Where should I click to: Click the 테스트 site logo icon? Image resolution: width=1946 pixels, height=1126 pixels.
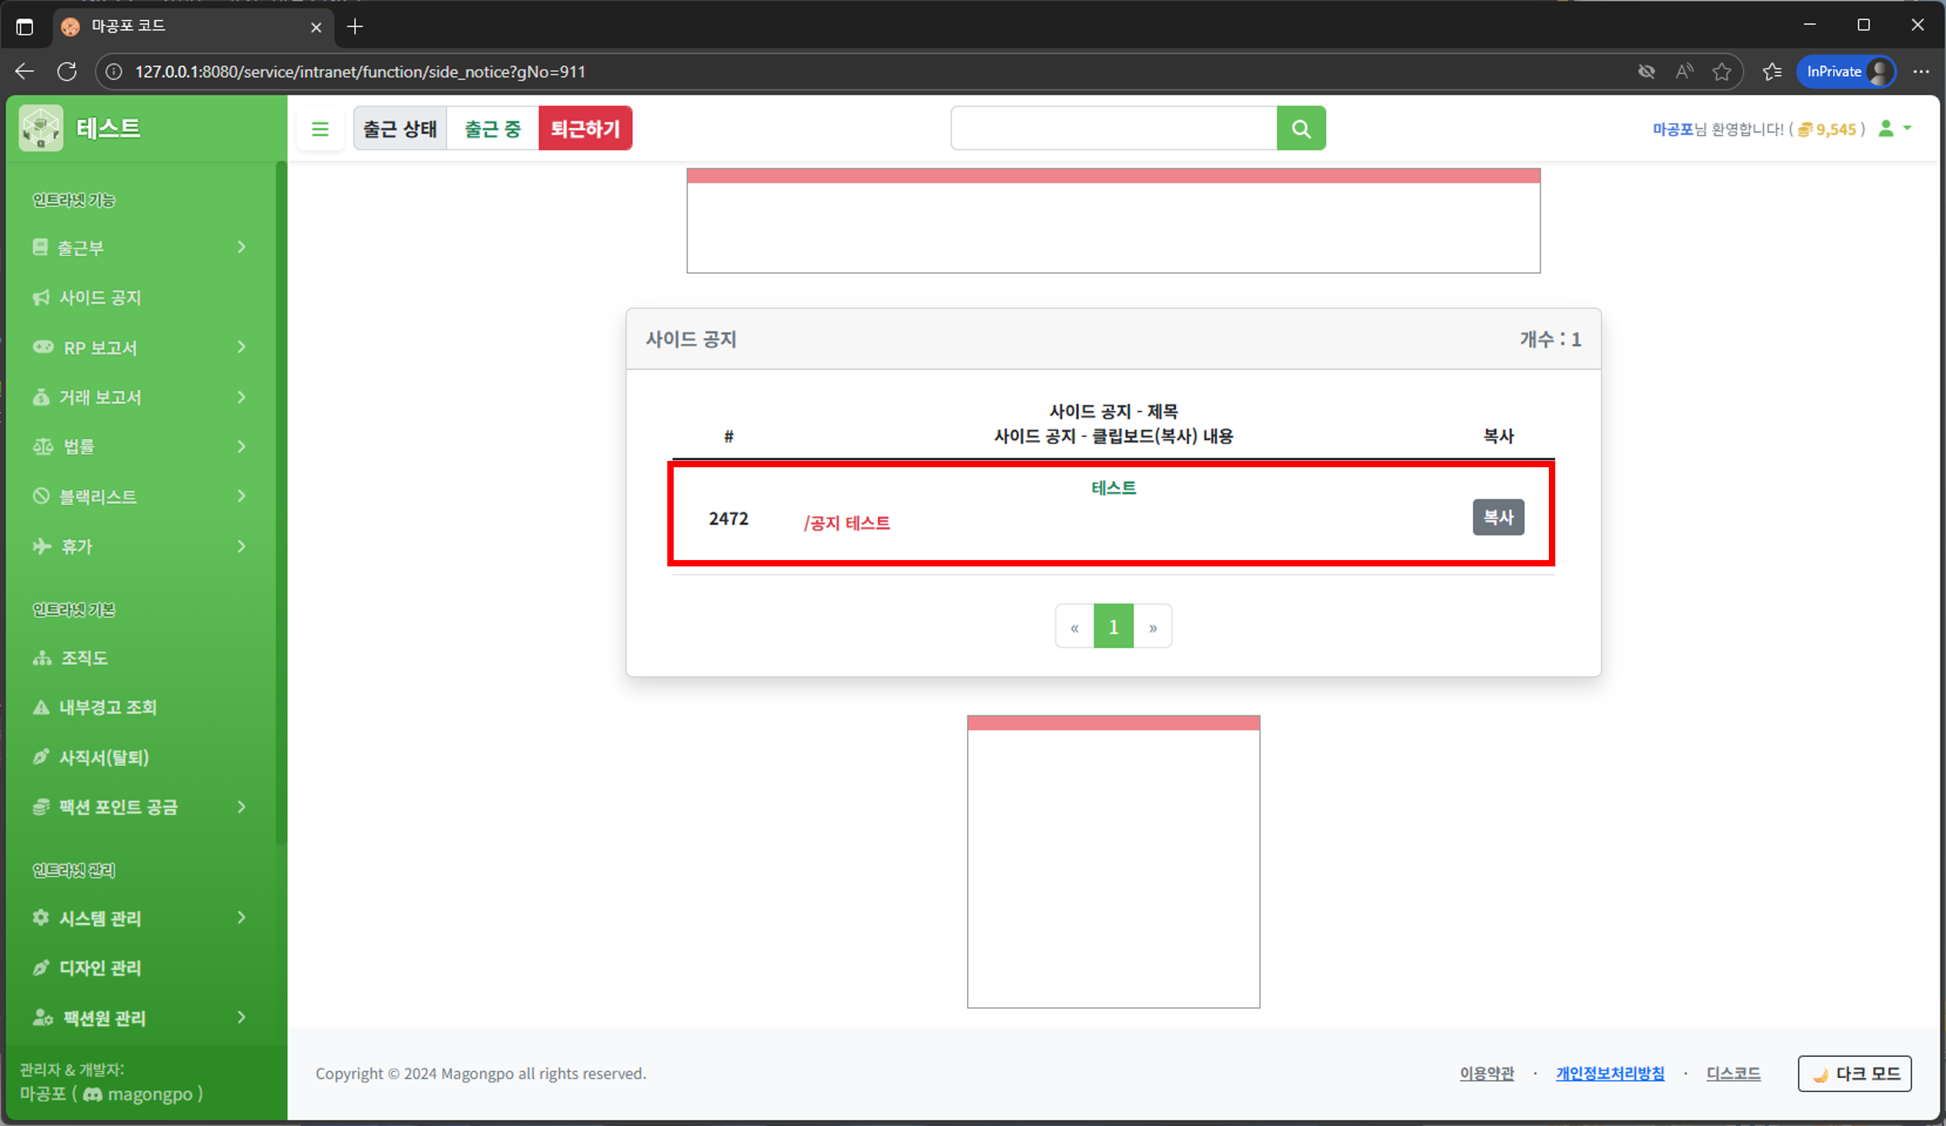tap(41, 128)
